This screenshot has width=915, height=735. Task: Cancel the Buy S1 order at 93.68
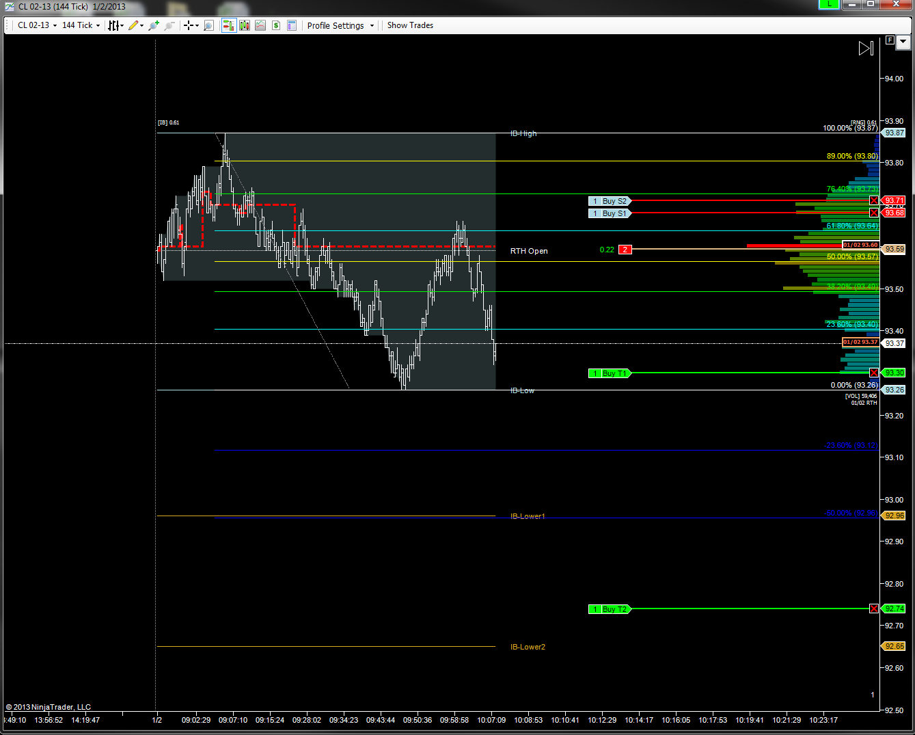pyautogui.click(x=874, y=213)
